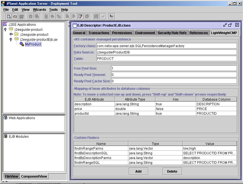Select the description attribute cell
The height and width of the screenshot is (184, 243).
pyautogui.click(x=94, y=104)
